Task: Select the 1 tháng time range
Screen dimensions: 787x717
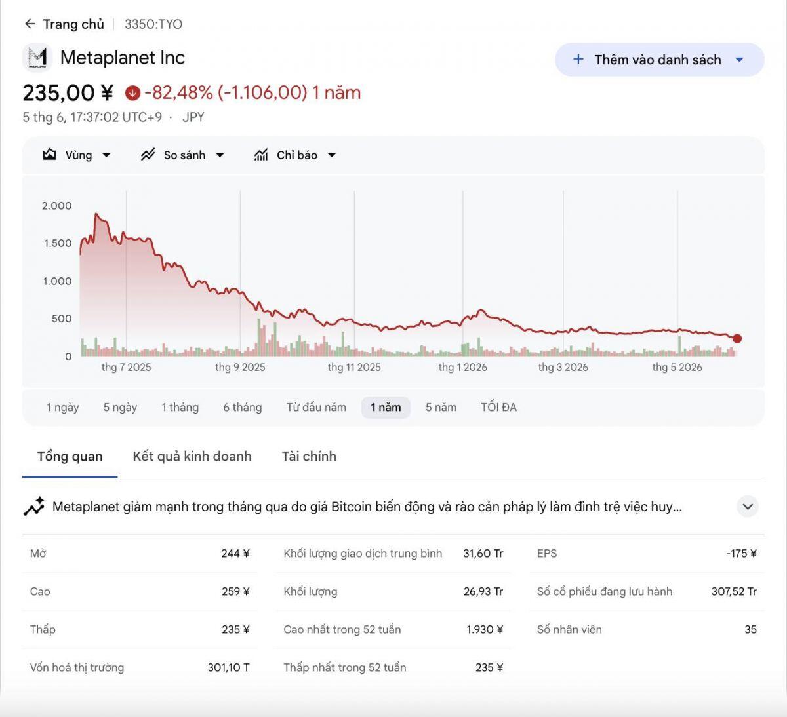Action: pos(180,407)
